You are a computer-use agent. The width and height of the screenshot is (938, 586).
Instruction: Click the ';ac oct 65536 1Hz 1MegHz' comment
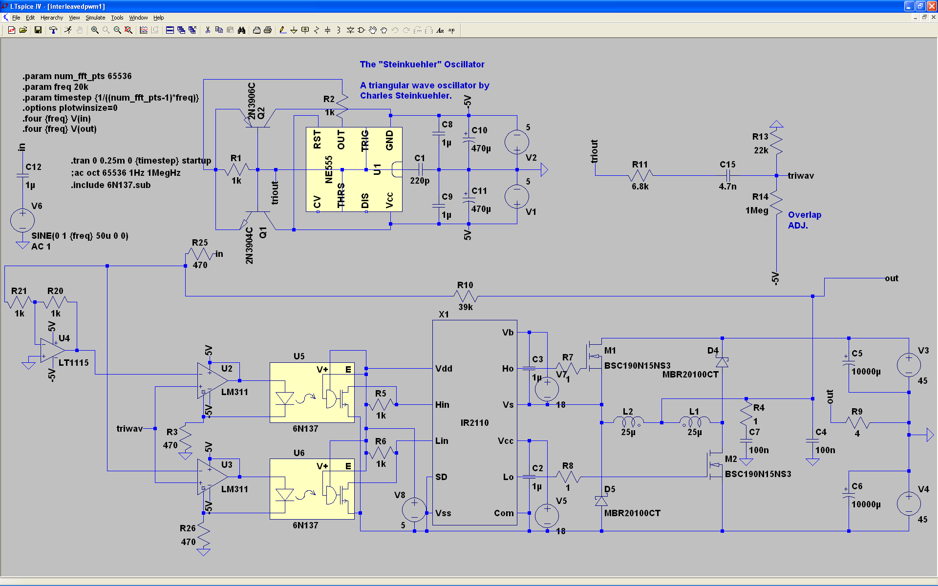click(x=126, y=173)
